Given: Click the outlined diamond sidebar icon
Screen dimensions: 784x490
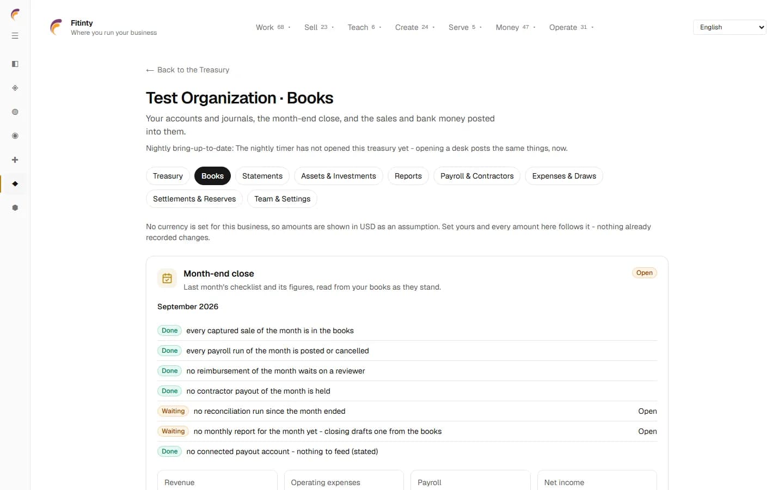Looking at the screenshot, I should (15, 88).
